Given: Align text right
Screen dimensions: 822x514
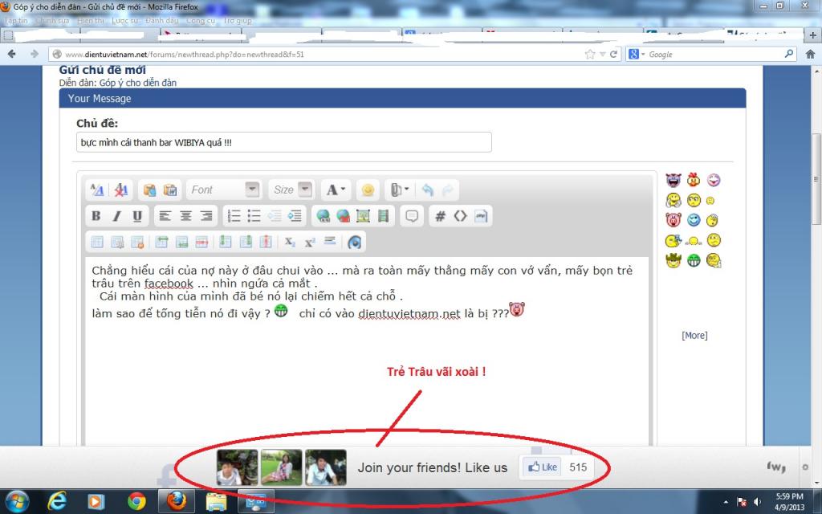Looking at the screenshot, I should coord(206,215).
